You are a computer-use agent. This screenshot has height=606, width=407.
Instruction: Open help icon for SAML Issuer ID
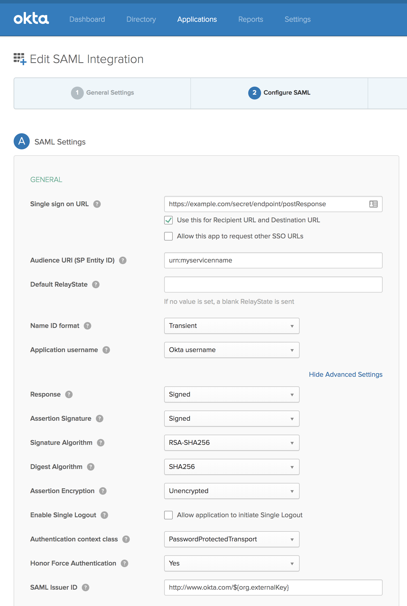pos(85,587)
